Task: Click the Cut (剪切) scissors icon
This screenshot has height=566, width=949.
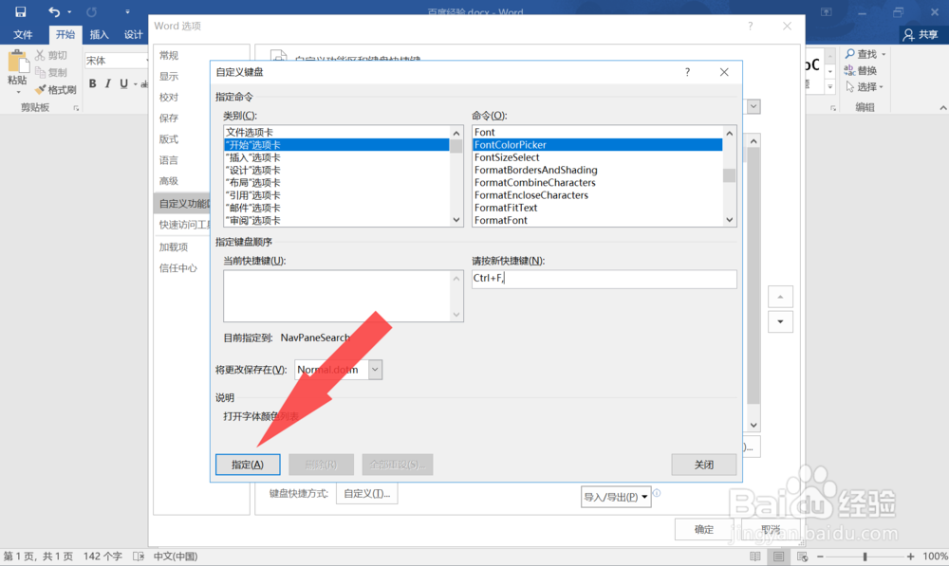Action: [40, 57]
